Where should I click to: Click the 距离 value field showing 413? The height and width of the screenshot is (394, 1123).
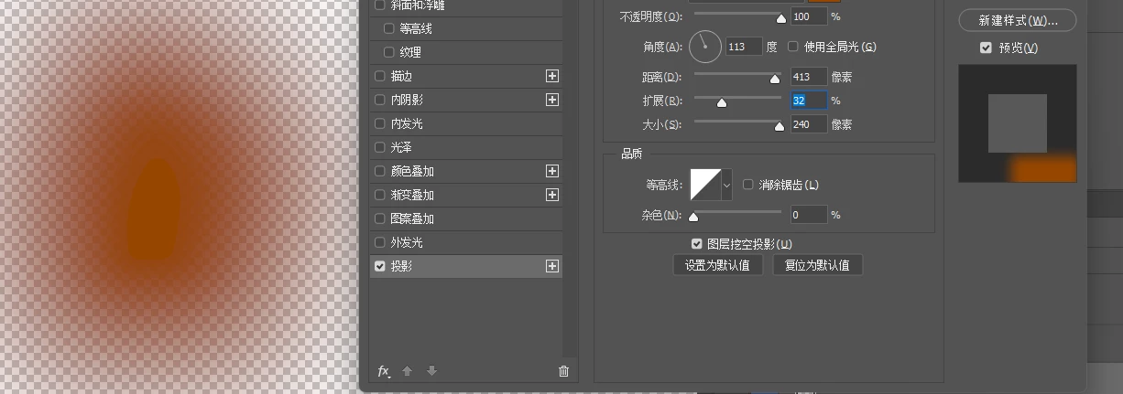pyautogui.click(x=809, y=77)
